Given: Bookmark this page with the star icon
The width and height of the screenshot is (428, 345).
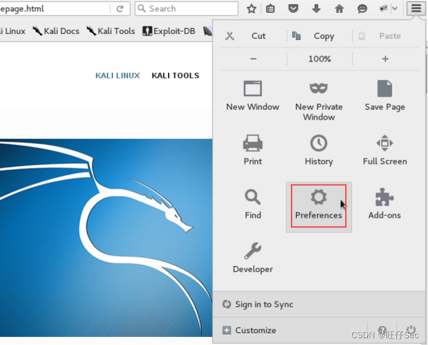Looking at the screenshot, I should click(251, 9).
